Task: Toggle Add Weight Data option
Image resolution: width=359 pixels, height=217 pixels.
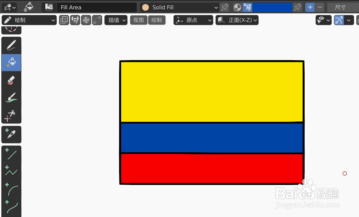Action: click(75, 20)
